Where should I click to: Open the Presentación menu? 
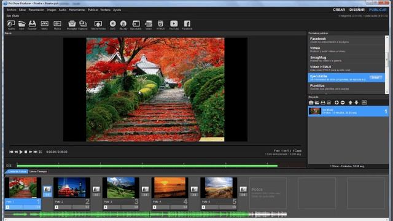pos(36,10)
